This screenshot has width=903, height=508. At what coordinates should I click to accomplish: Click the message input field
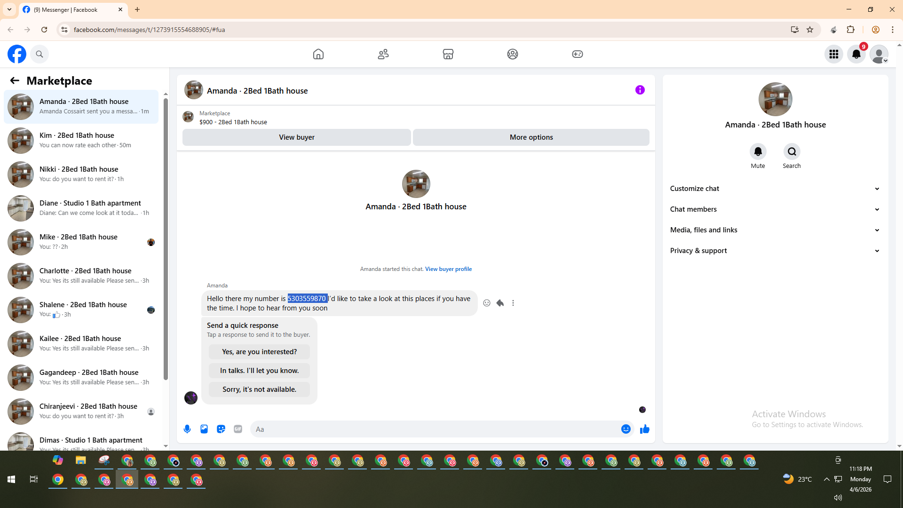pyautogui.click(x=435, y=429)
